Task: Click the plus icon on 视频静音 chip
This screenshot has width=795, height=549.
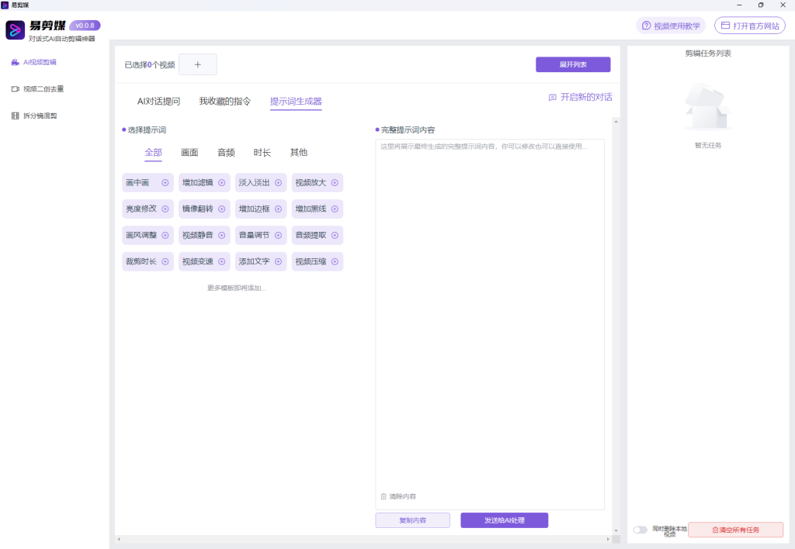Action: click(x=221, y=236)
